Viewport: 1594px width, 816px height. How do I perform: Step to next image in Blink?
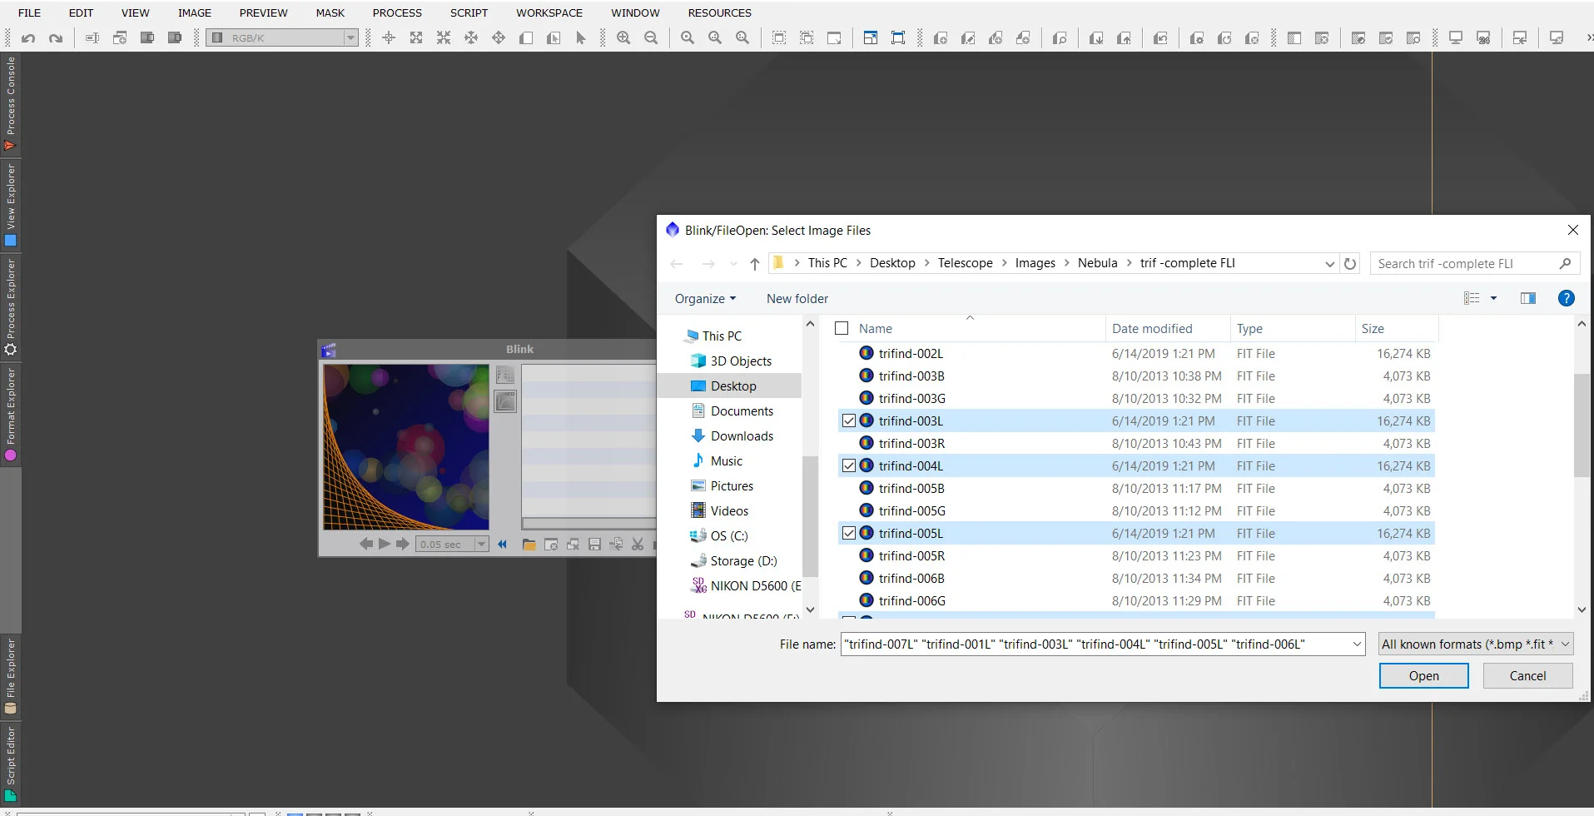[403, 544]
